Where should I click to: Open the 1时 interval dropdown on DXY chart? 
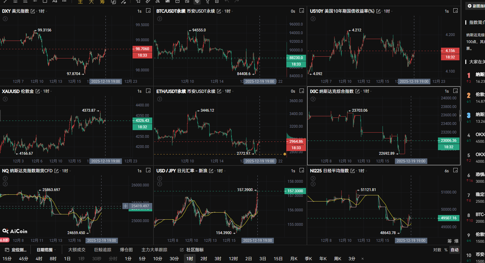tap(42, 11)
